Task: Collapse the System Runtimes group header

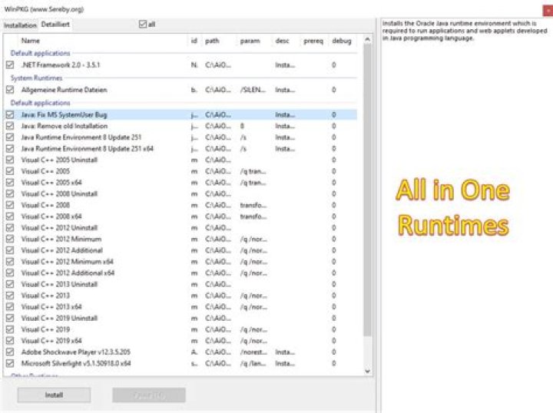Action: click(x=36, y=78)
